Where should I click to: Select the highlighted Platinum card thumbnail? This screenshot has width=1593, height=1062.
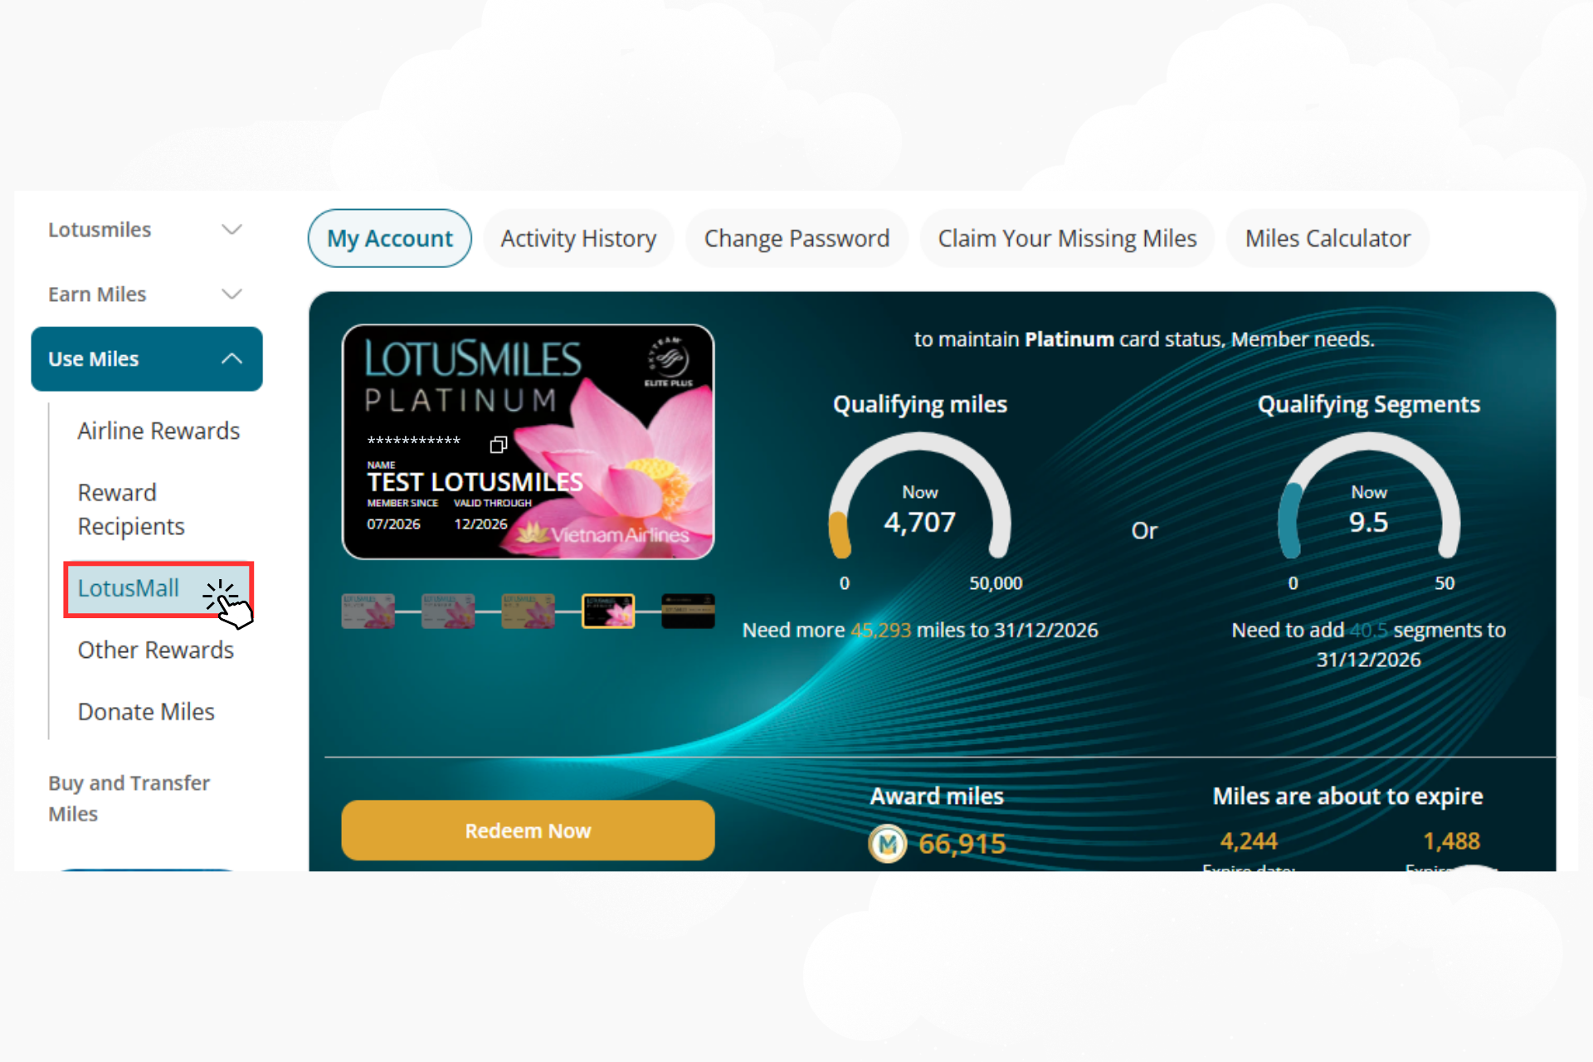(x=608, y=611)
